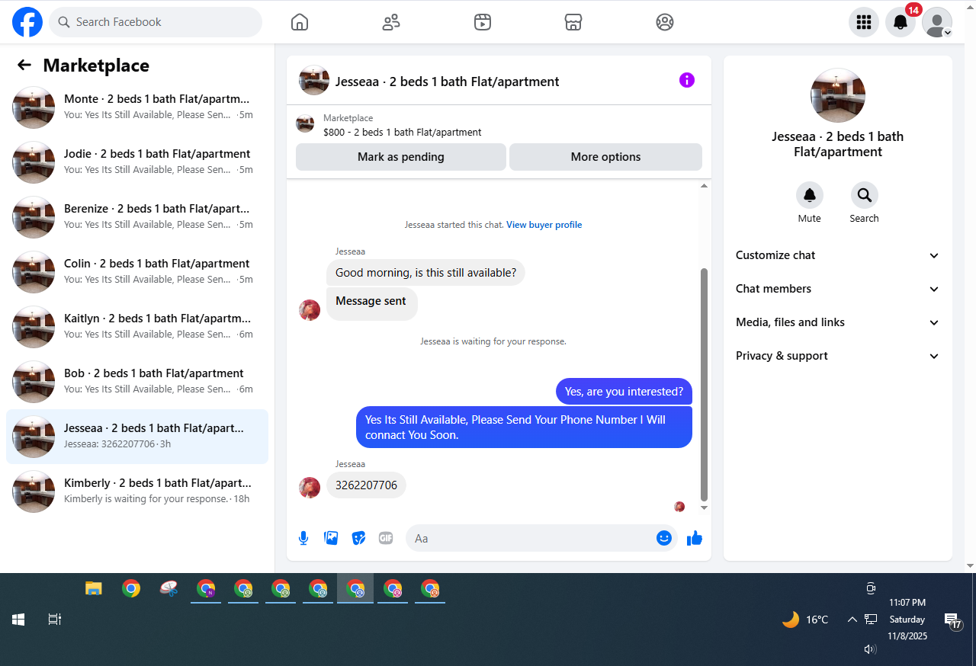This screenshot has height=666, width=976.
Task: Expand Privacy & support section
Action: (837, 356)
